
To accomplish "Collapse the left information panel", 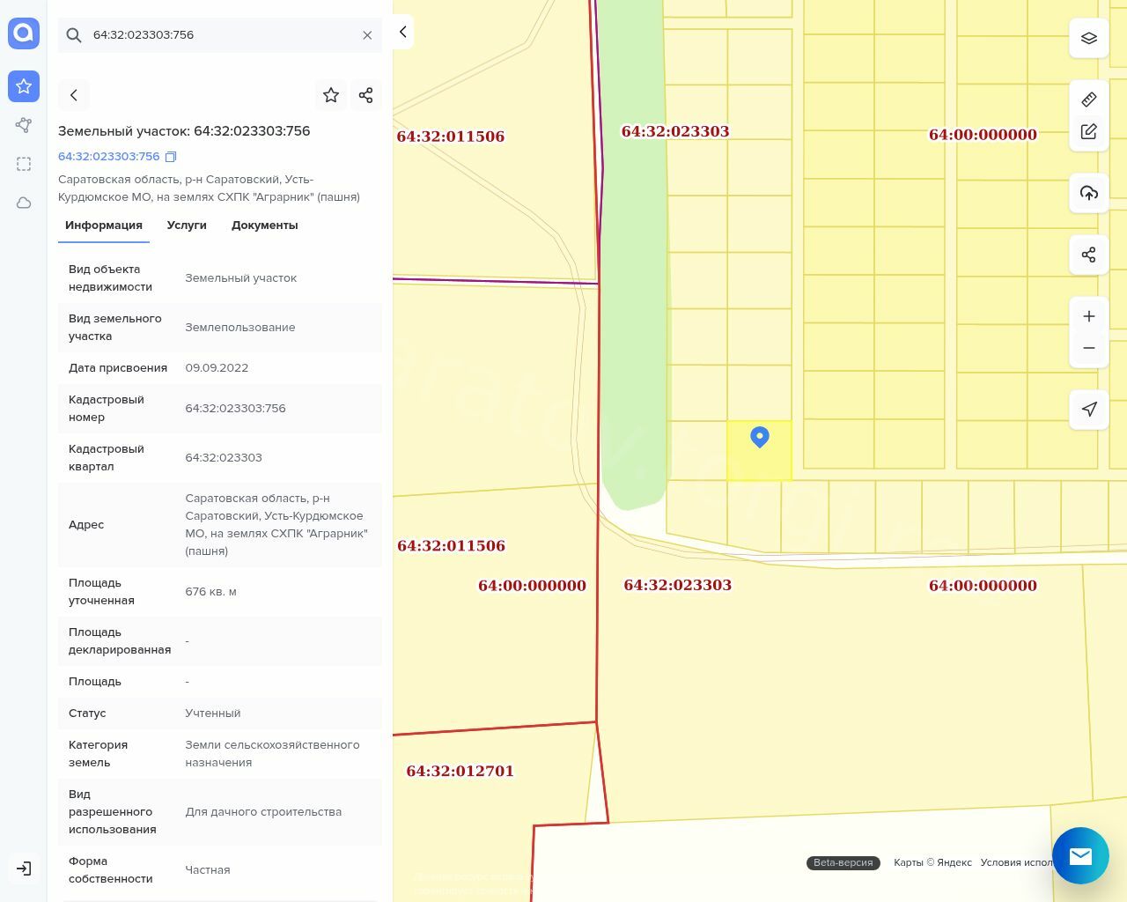I will (402, 32).
